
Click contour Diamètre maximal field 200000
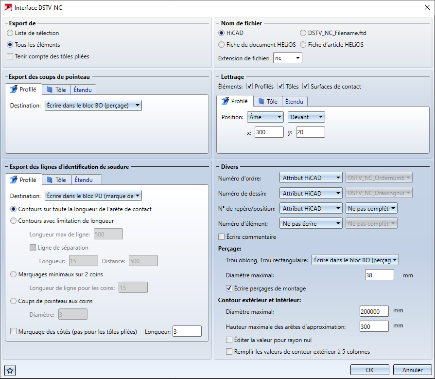click(x=374, y=311)
